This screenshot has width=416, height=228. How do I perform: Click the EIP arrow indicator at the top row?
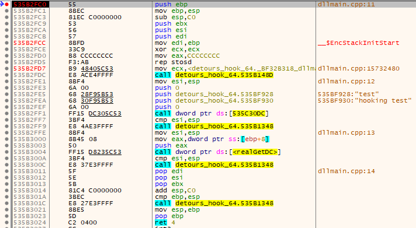coord(2,4)
